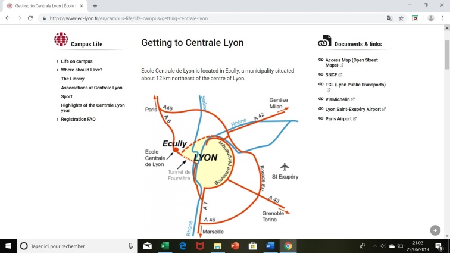Click the Campus Life logo icon
Image resolution: width=450 pixels, height=253 pixels.
[61, 39]
